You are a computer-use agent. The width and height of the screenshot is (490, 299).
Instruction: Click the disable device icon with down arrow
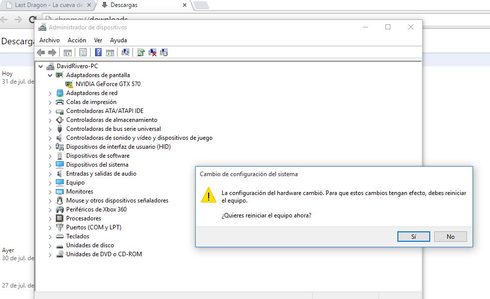(164, 52)
